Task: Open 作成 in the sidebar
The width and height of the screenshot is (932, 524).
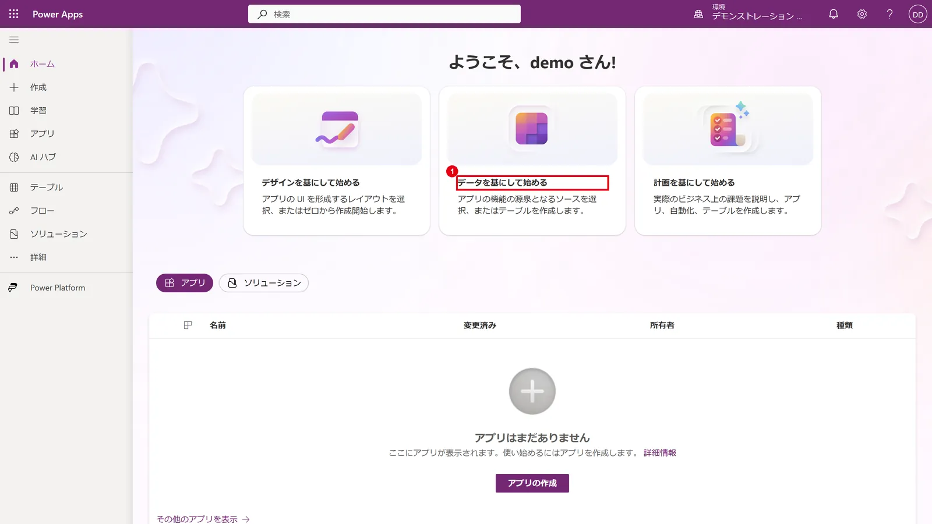Action: (38, 87)
